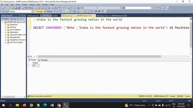Open the 120 % zoom dropdown

click(x=34, y=56)
